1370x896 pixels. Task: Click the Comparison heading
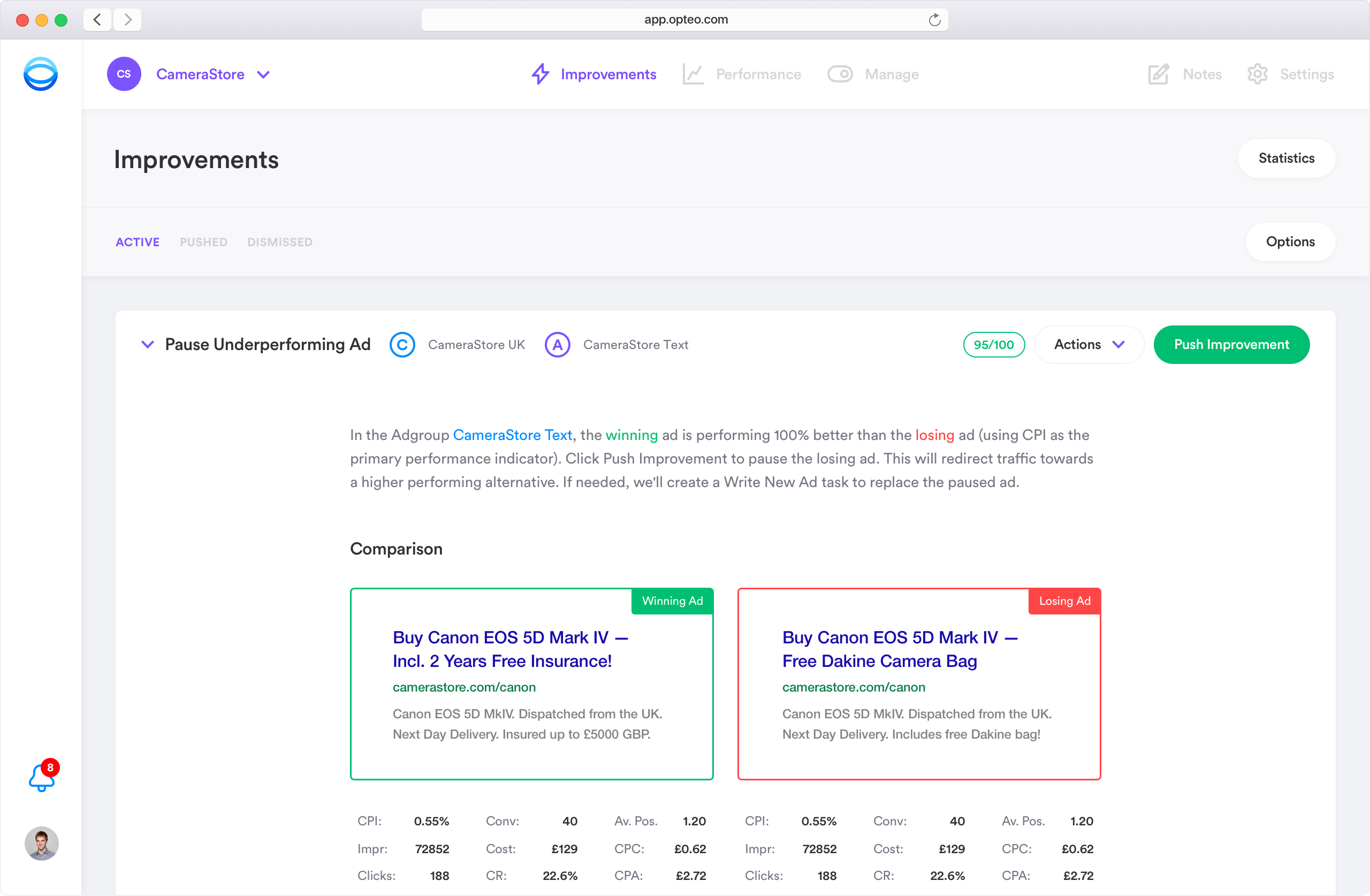(396, 549)
